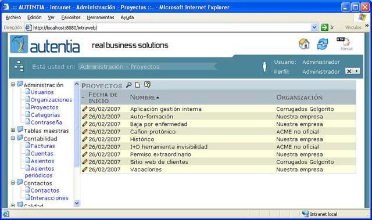Viewport: 372px width, 220px height.
Task: Click the refresh arrows icon in header
Action: [x=323, y=44]
